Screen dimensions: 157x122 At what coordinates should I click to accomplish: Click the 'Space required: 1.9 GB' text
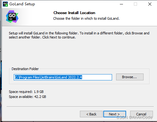(26, 92)
